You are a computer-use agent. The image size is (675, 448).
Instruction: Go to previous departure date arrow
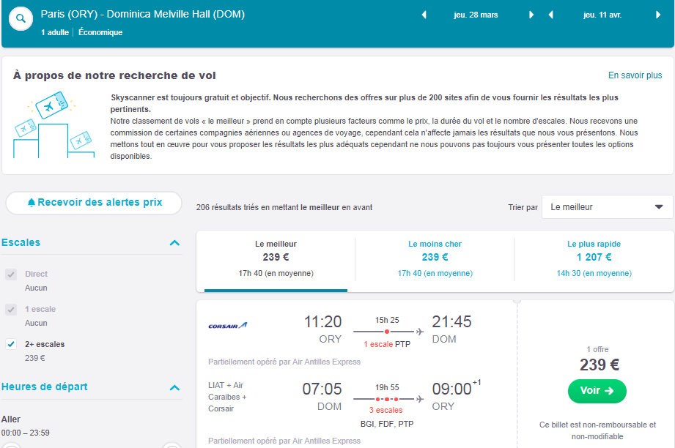(424, 15)
